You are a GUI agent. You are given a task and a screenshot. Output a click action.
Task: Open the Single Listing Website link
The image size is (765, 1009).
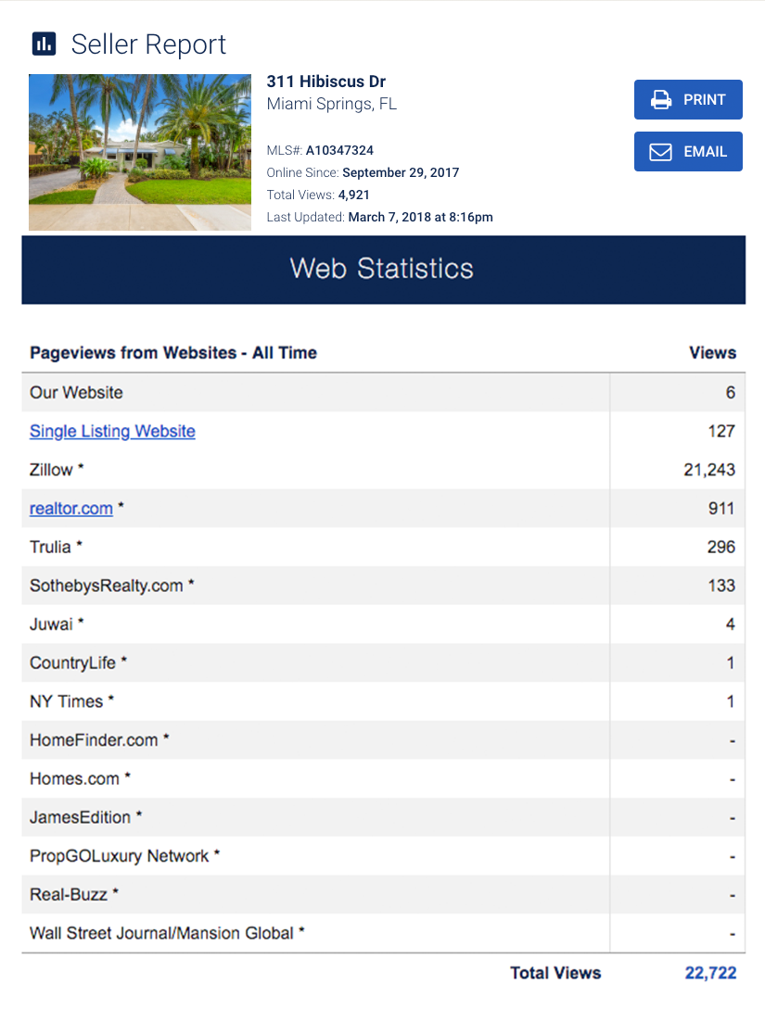point(112,431)
